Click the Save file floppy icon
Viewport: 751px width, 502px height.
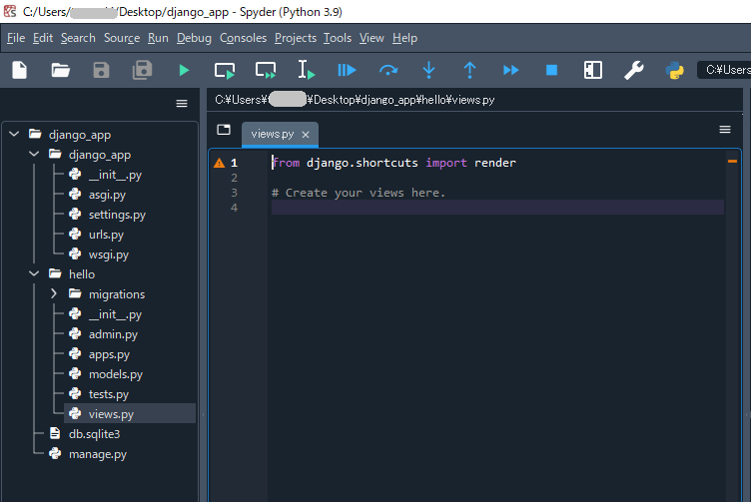pyautogui.click(x=101, y=70)
